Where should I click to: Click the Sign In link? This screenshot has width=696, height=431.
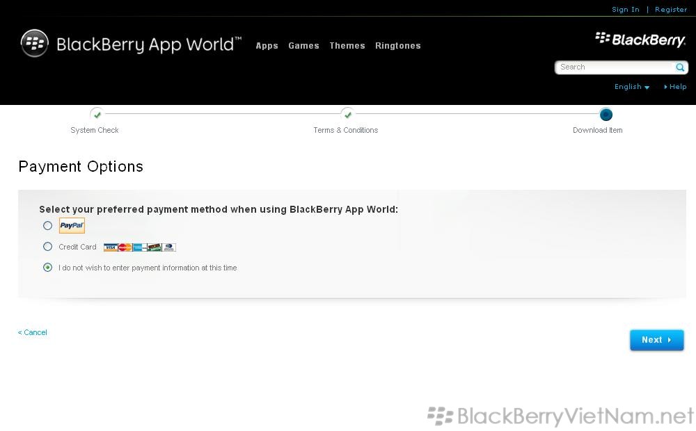click(626, 9)
